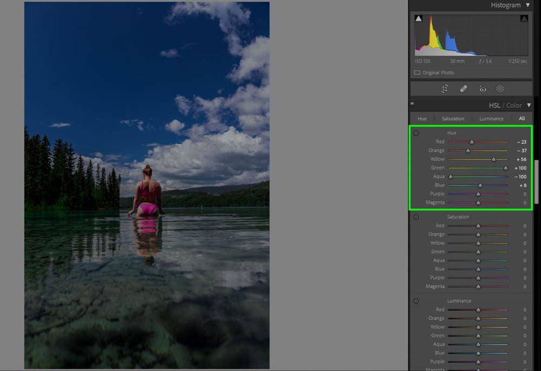This screenshot has height=371, width=541.
Task: Collapse the HSL / Color panel
Action: click(529, 105)
